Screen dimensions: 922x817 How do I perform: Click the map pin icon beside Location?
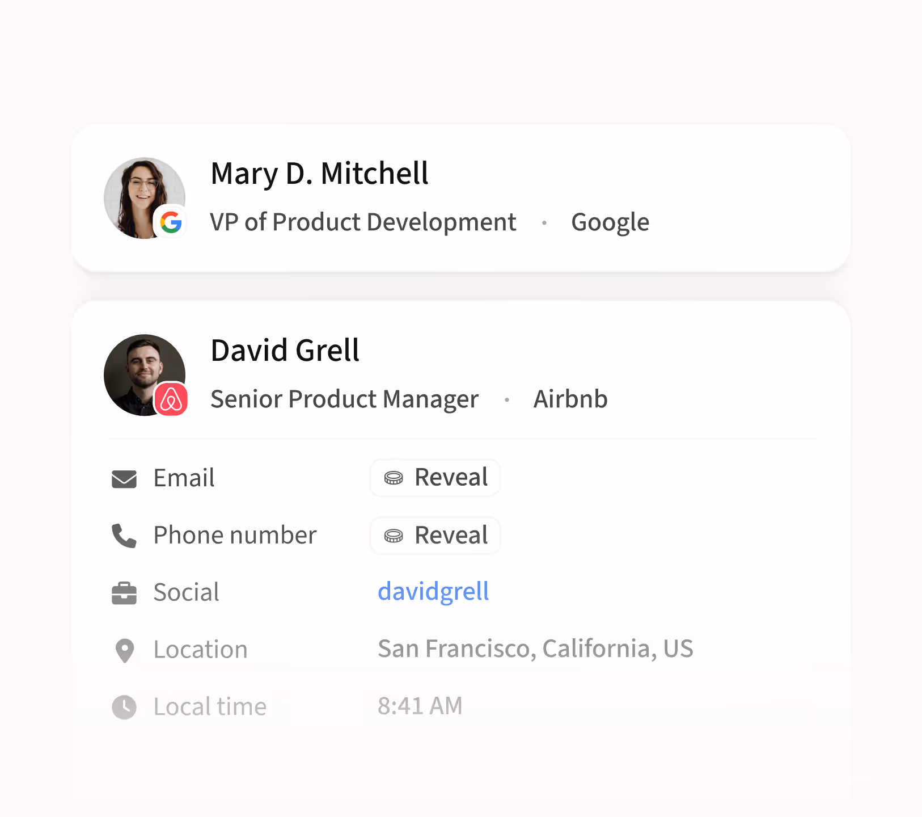[125, 651]
